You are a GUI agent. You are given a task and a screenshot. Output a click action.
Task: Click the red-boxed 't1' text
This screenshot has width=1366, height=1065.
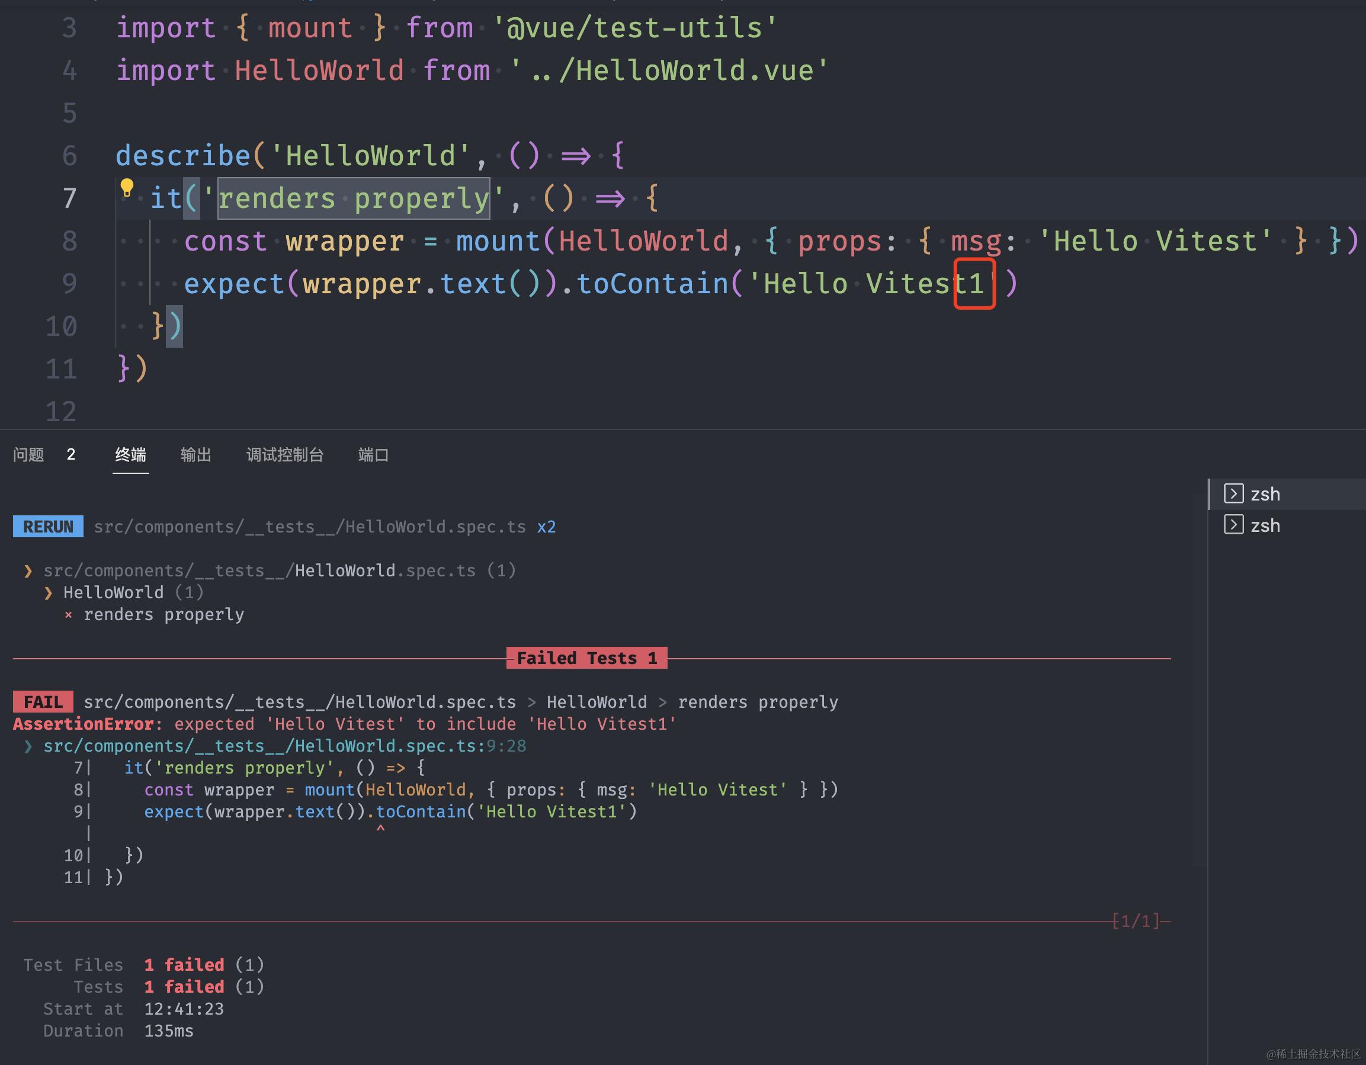(x=974, y=284)
